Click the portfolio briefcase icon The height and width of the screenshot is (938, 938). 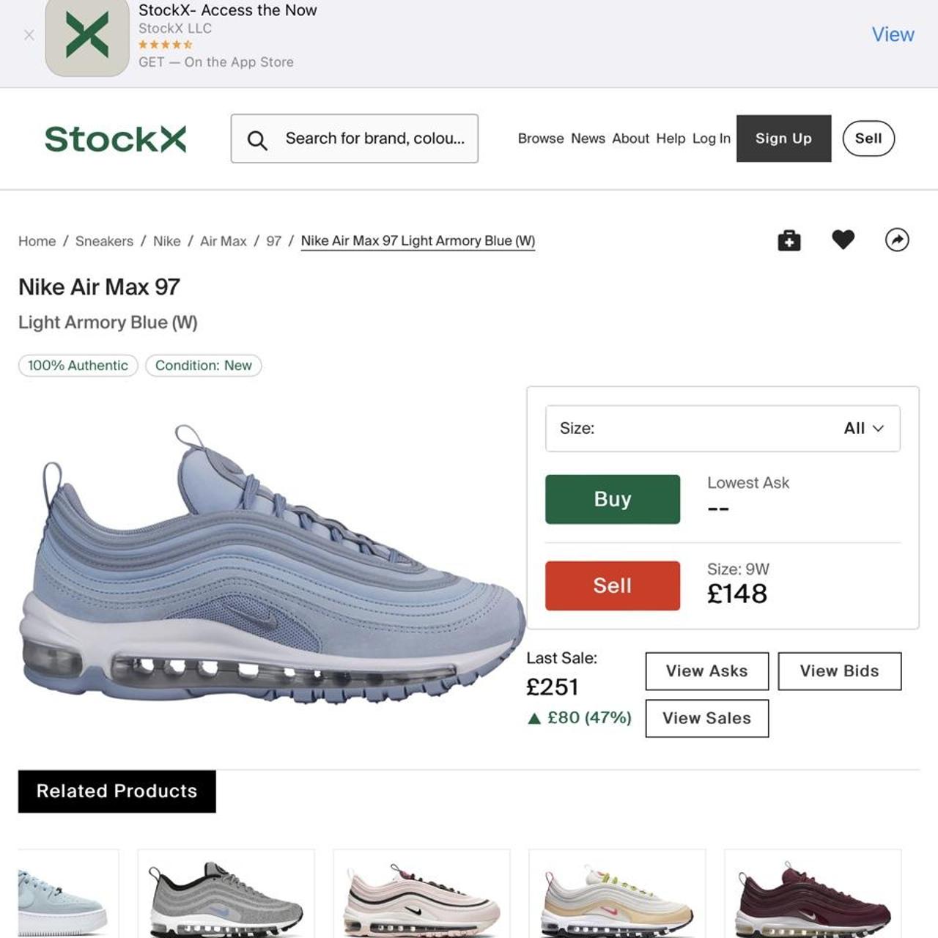tap(789, 240)
